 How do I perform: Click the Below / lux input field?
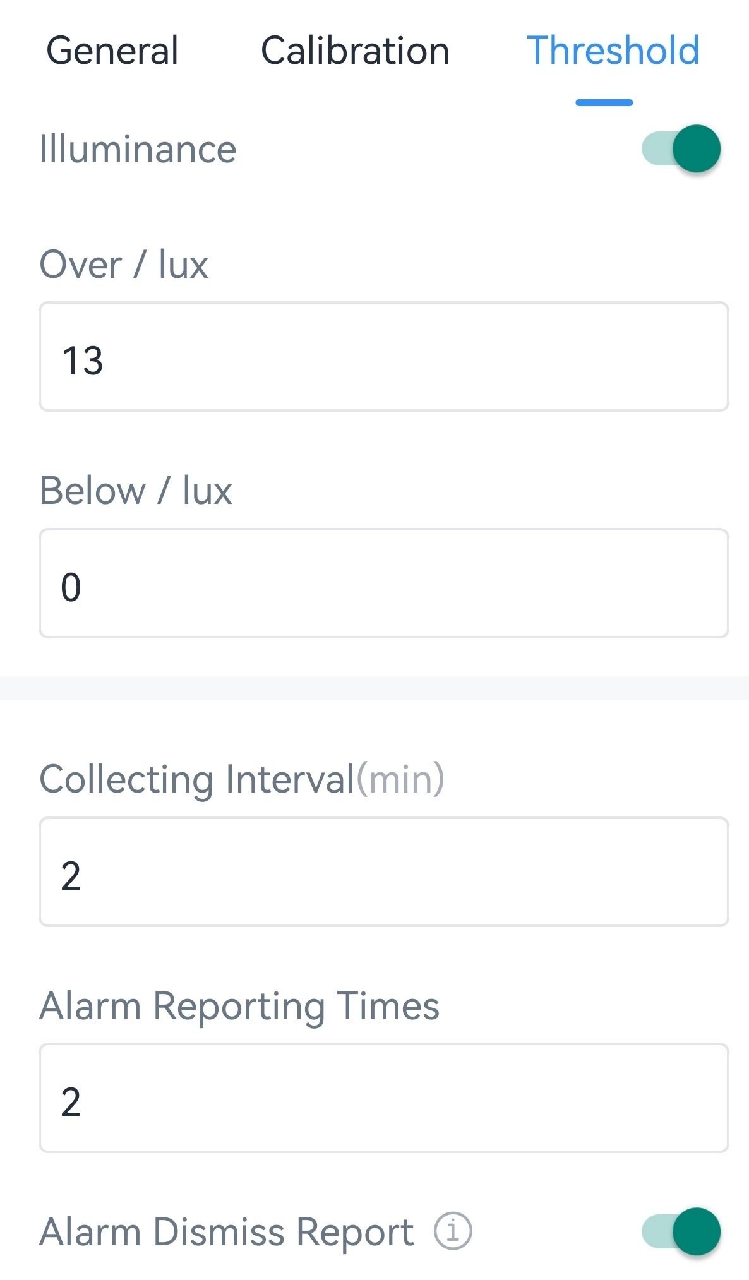384,583
